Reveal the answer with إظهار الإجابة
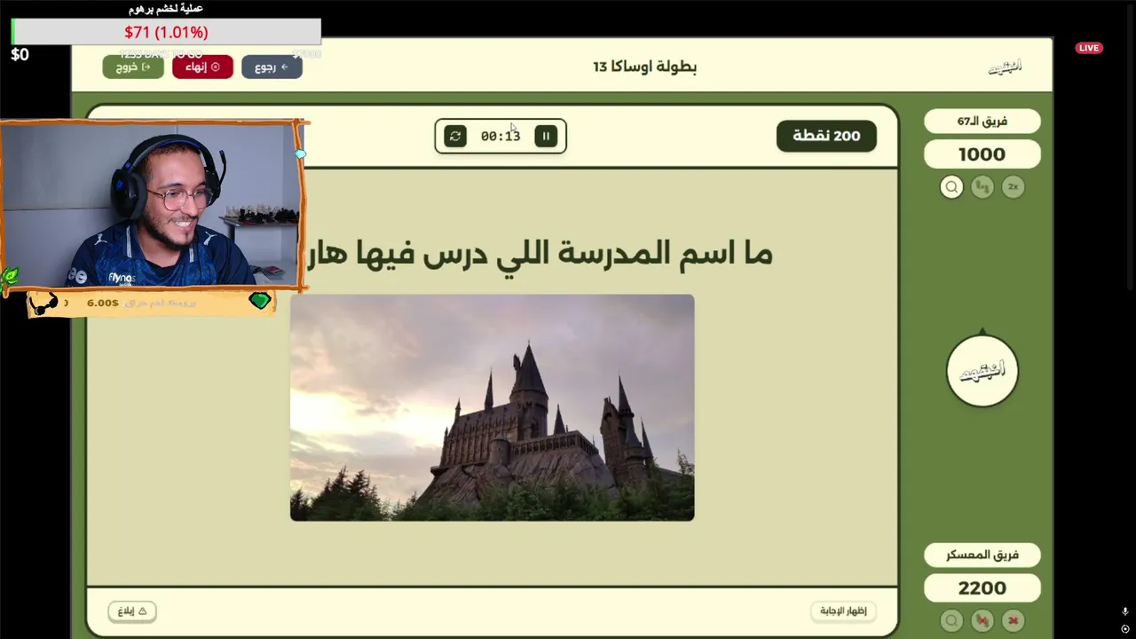Image resolution: width=1136 pixels, height=639 pixels. [843, 611]
